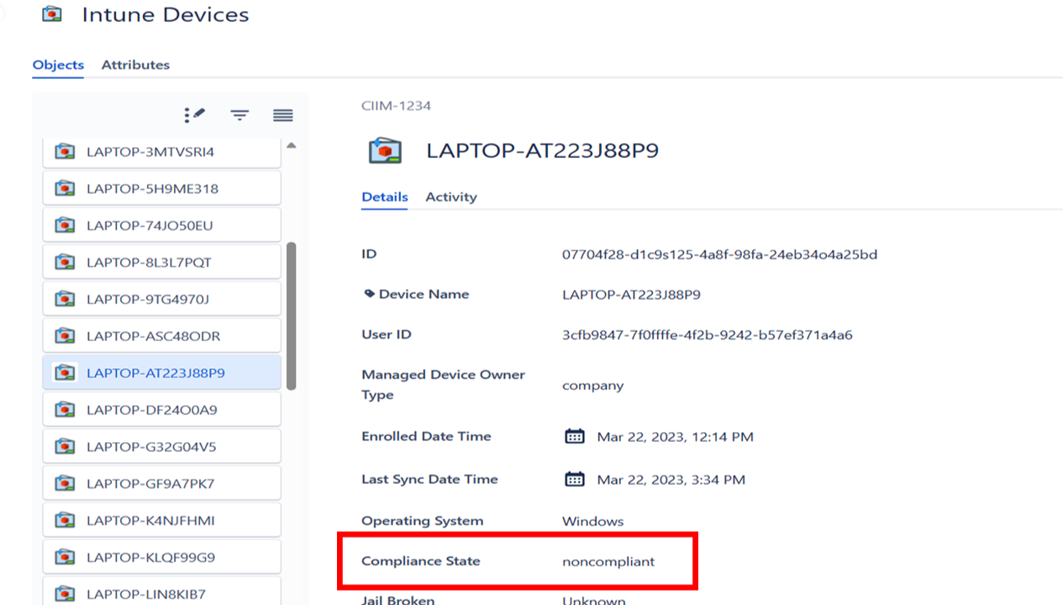The image size is (1063, 605).
Task: Click device icon next to LAPTOP-ASC48ODR
Action: 65,337
